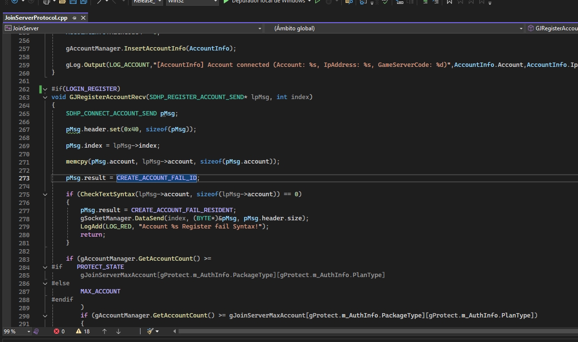Click the LOG_ACCOUNT constant on line 259

pyautogui.click(x=129, y=65)
